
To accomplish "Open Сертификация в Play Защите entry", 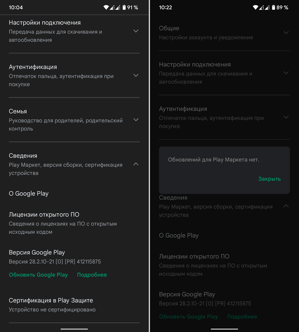I will tap(74, 305).
